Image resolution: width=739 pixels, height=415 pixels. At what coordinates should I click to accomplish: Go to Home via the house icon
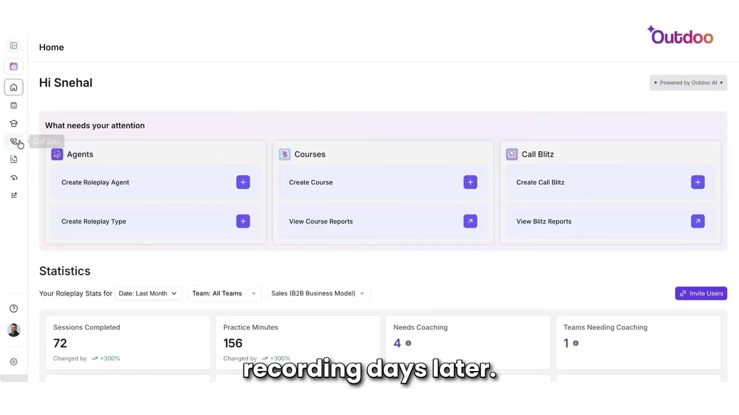pos(13,87)
